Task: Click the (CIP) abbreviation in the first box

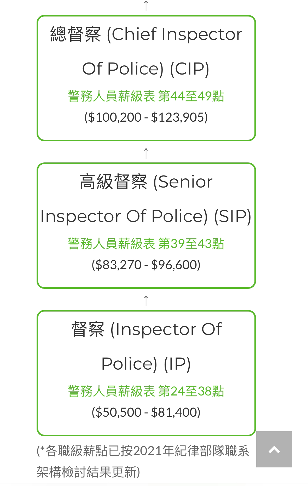Action: [x=189, y=69]
